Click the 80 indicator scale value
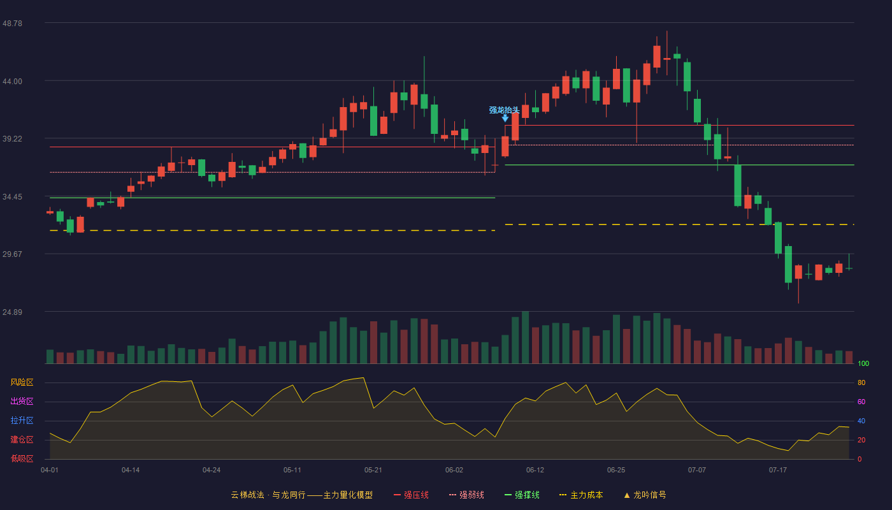 (x=861, y=382)
